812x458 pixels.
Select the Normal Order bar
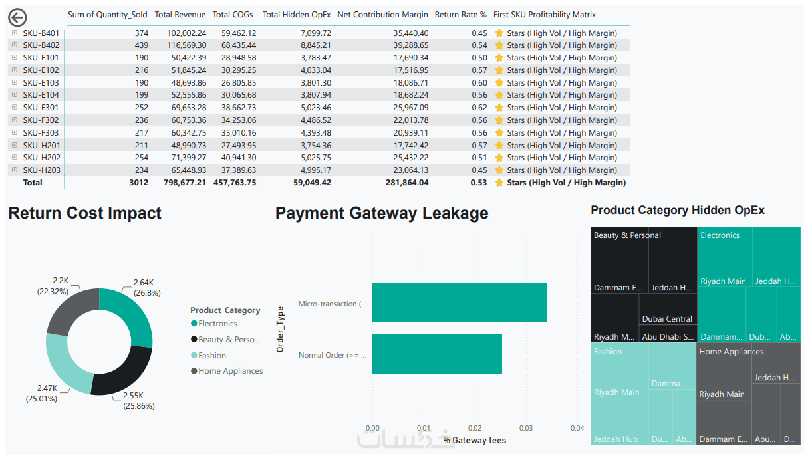tap(437, 354)
